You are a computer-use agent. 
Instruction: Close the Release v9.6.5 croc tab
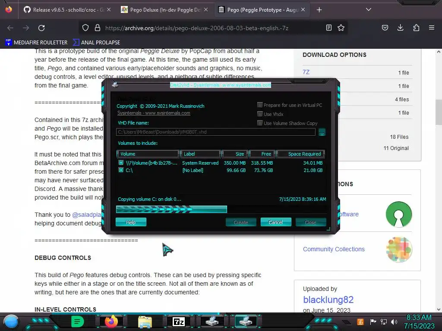[x=109, y=9]
